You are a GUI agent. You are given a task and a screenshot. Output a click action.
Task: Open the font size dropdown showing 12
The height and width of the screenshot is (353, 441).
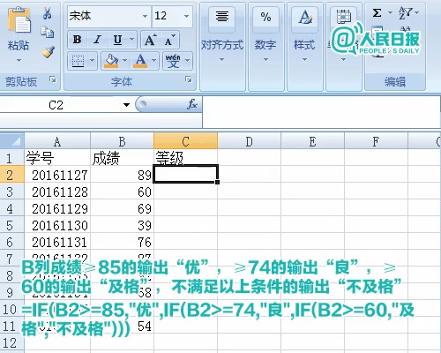tap(187, 16)
